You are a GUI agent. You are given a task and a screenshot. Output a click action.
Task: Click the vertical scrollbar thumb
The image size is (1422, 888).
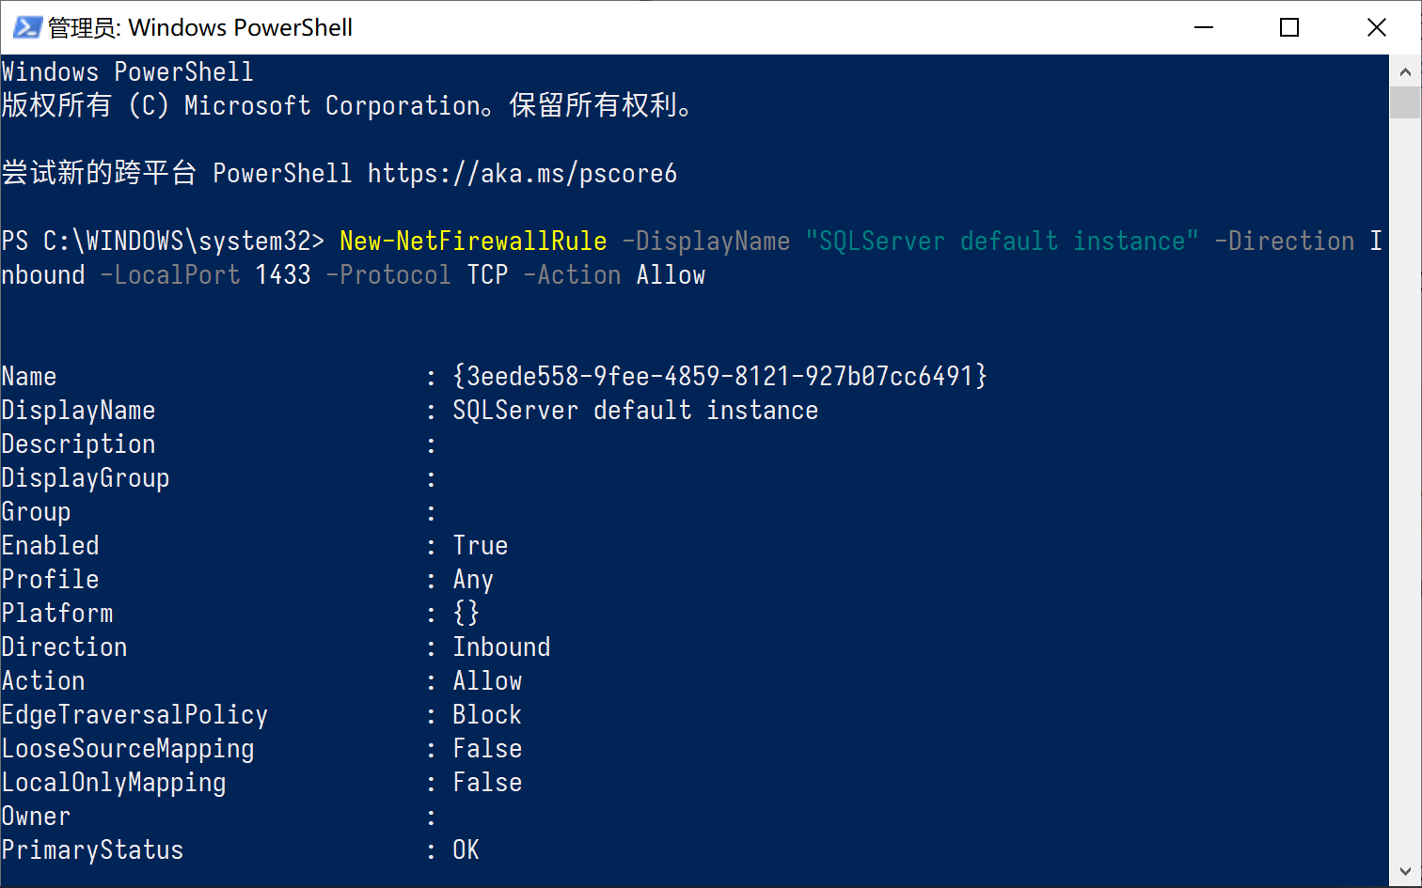click(1405, 102)
